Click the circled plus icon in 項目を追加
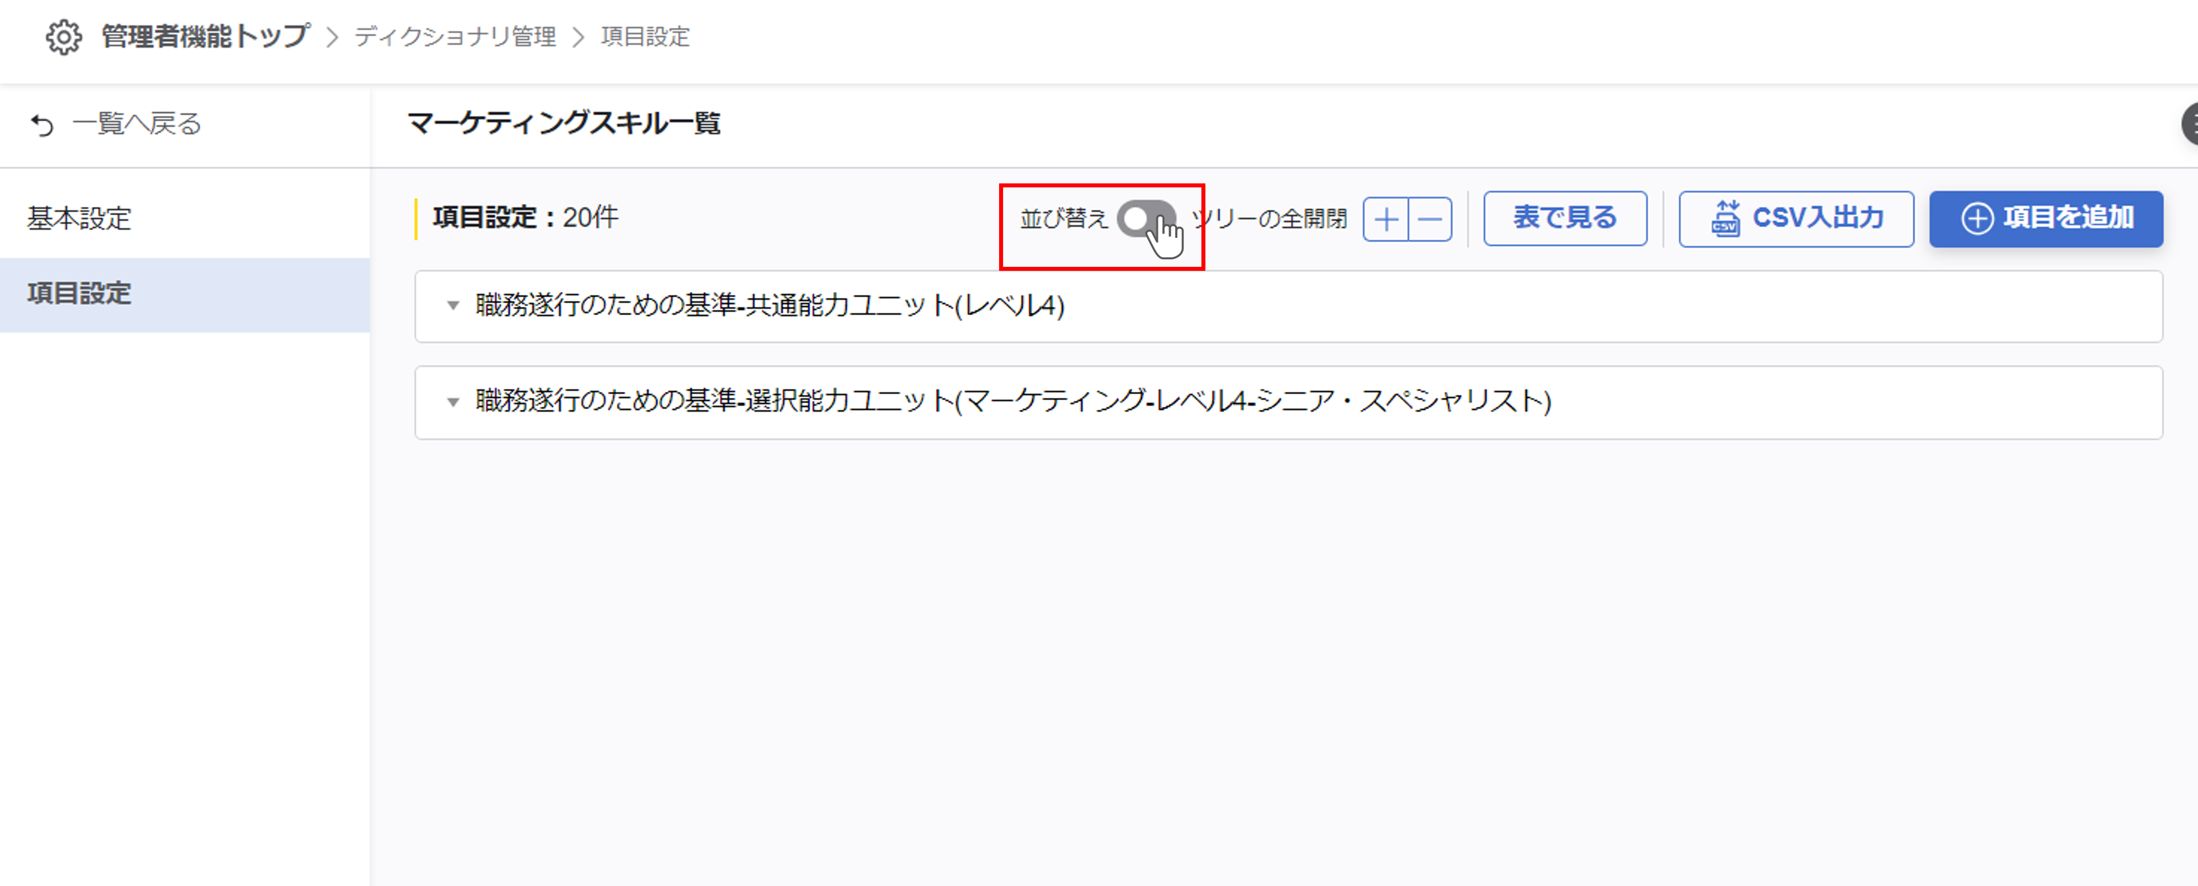2198x886 pixels. [1977, 218]
